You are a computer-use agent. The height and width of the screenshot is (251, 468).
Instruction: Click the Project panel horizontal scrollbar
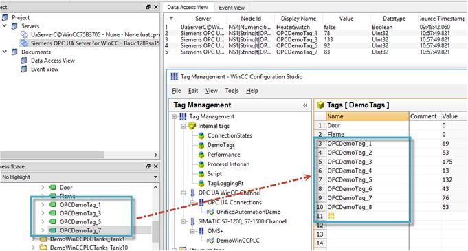click(x=52, y=155)
